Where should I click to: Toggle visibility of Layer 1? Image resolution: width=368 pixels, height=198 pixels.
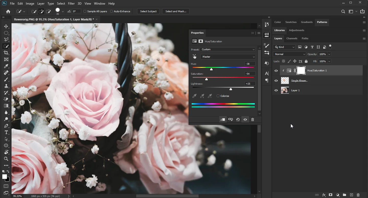pos(276,90)
